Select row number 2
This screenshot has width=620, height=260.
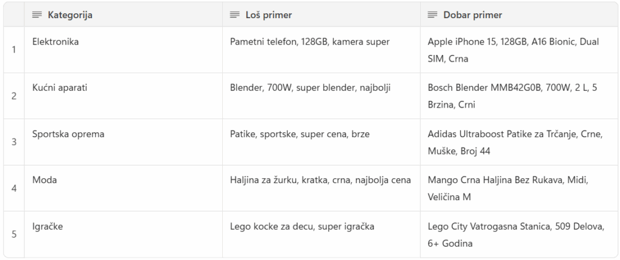pos(14,96)
